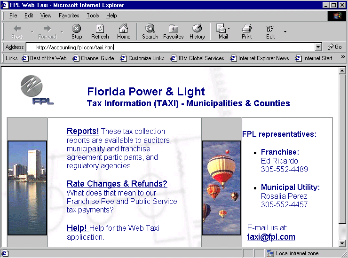Open Channel Guide links bar item
Image resolution: width=348 pixels, height=258 pixels.
point(94,58)
